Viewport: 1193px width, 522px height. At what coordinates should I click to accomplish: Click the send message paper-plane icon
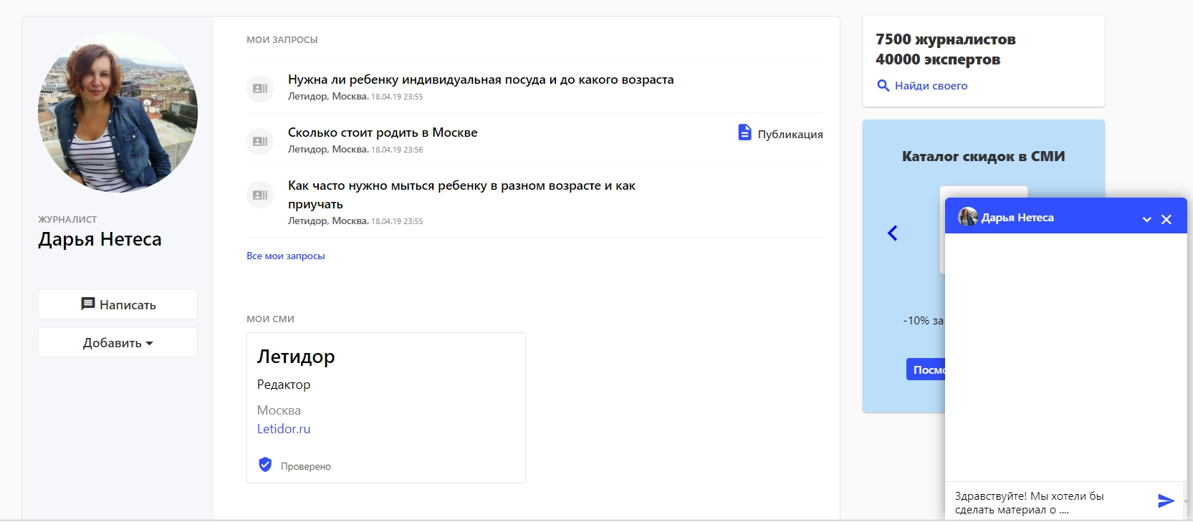[1166, 501]
